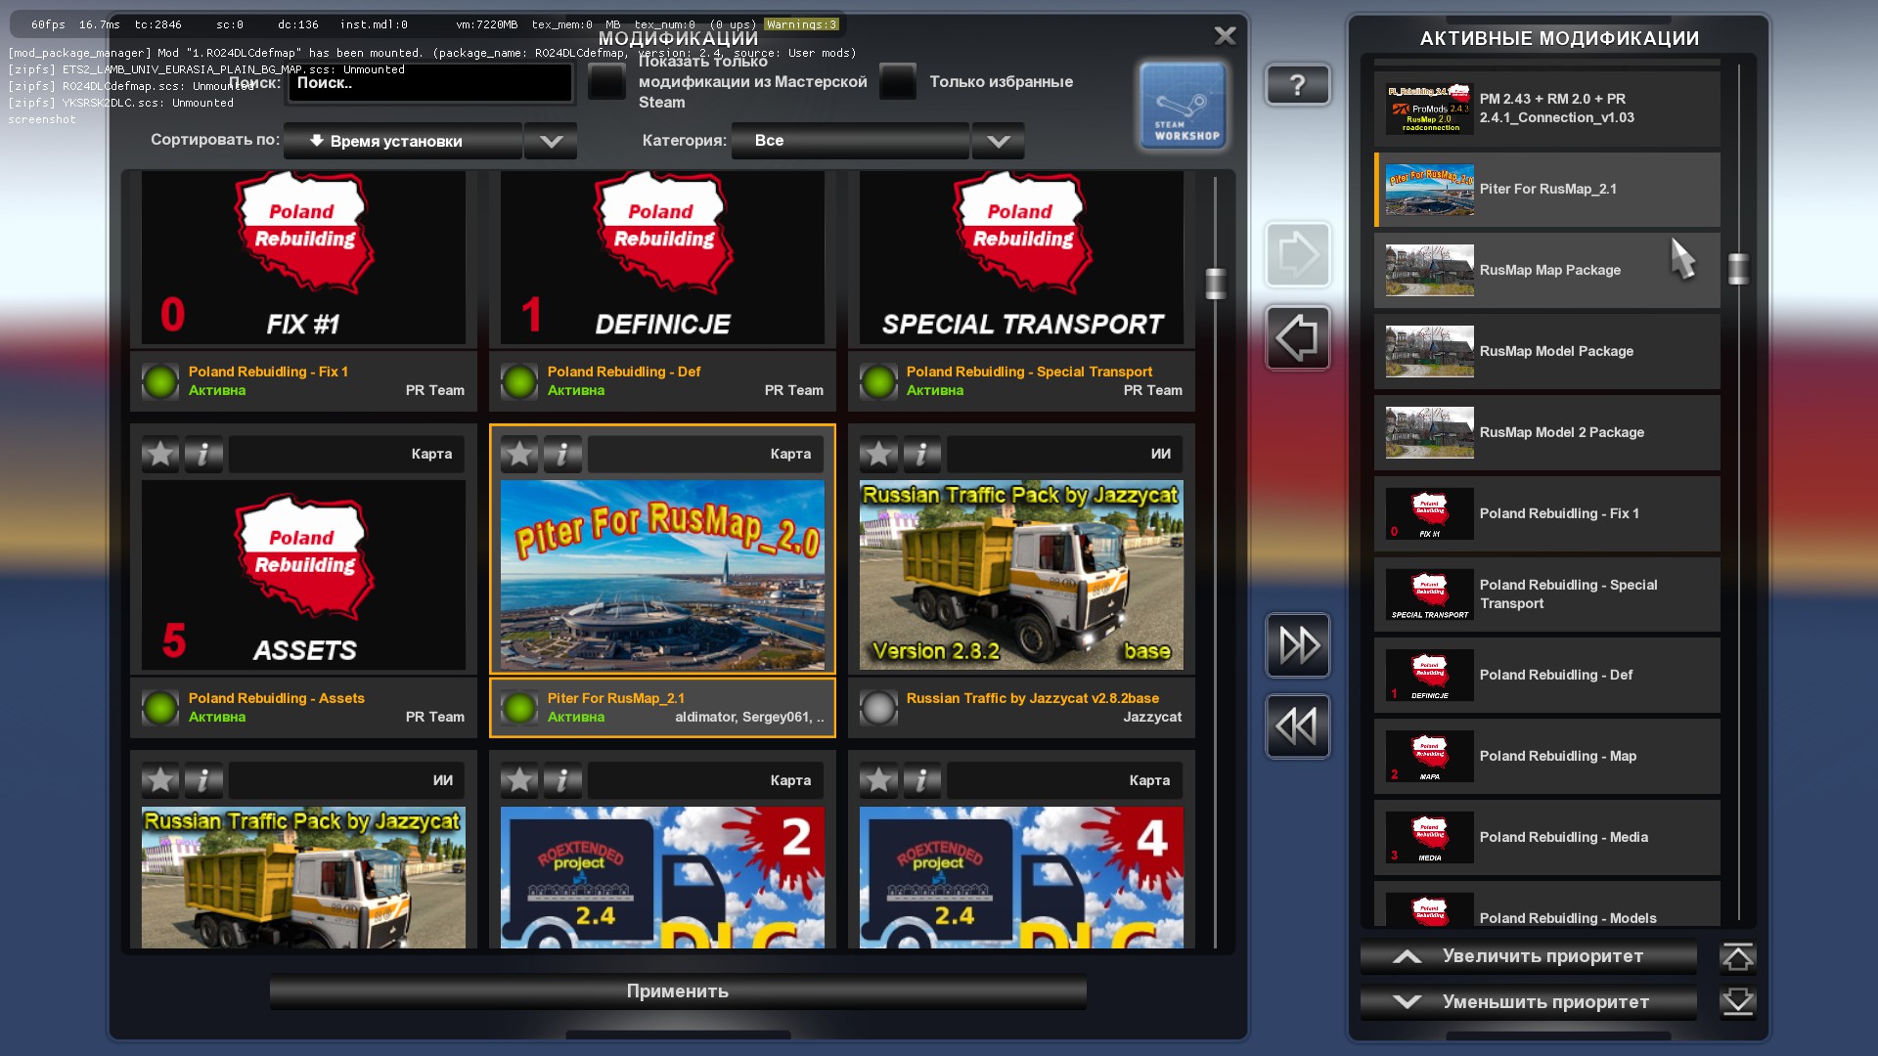Image resolution: width=1878 pixels, height=1056 pixels.
Task: Activate all mods with double right arrow
Action: click(1297, 645)
